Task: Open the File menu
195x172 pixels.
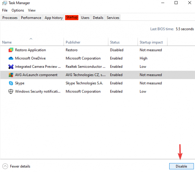Action: [5, 10]
